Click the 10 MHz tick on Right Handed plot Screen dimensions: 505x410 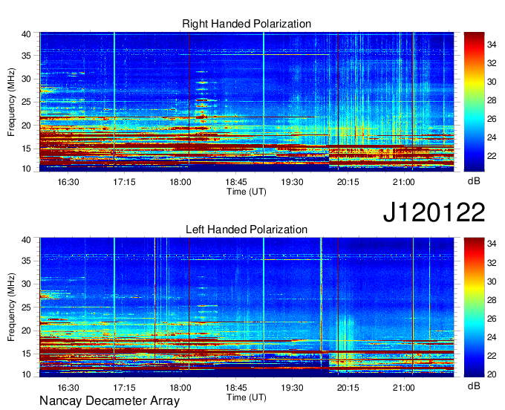26,169
